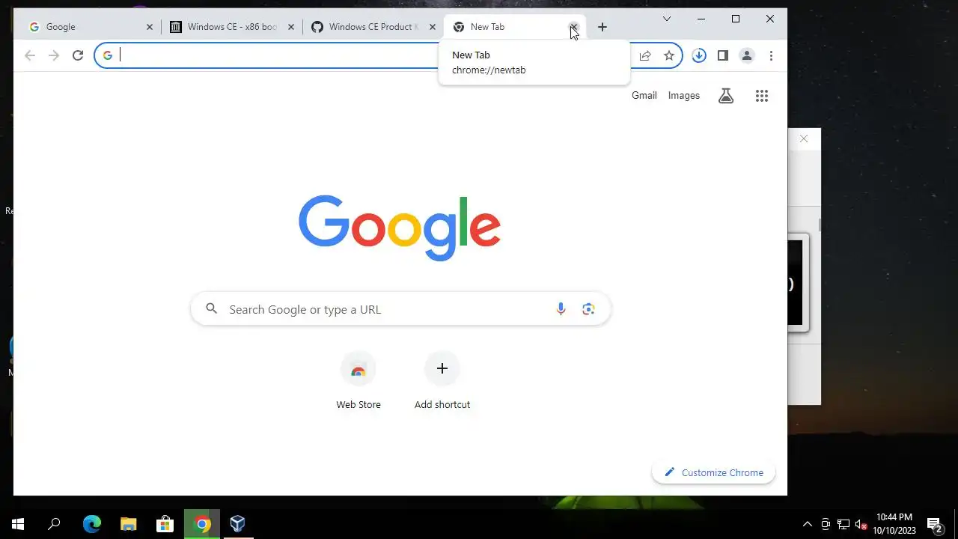The width and height of the screenshot is (958, 539).
Task: Search by image with Google Lens
Action: point(589,309)
